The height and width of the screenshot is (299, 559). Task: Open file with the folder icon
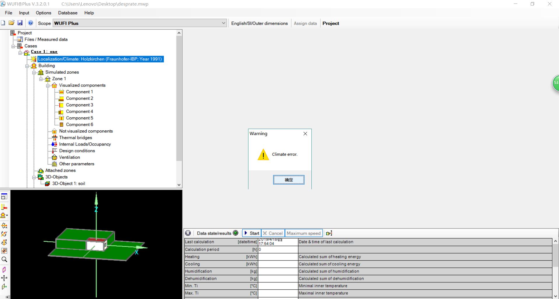click(x=11, y=23)
